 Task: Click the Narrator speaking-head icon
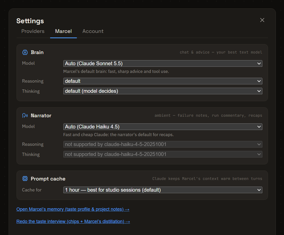[x=25, y=115]
